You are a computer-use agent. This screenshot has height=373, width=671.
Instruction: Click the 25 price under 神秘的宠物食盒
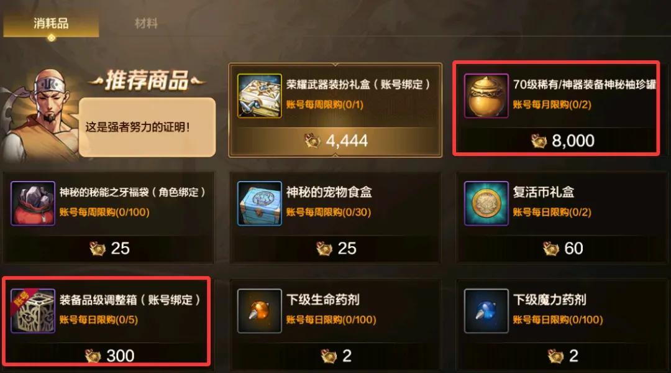(347, 249)
